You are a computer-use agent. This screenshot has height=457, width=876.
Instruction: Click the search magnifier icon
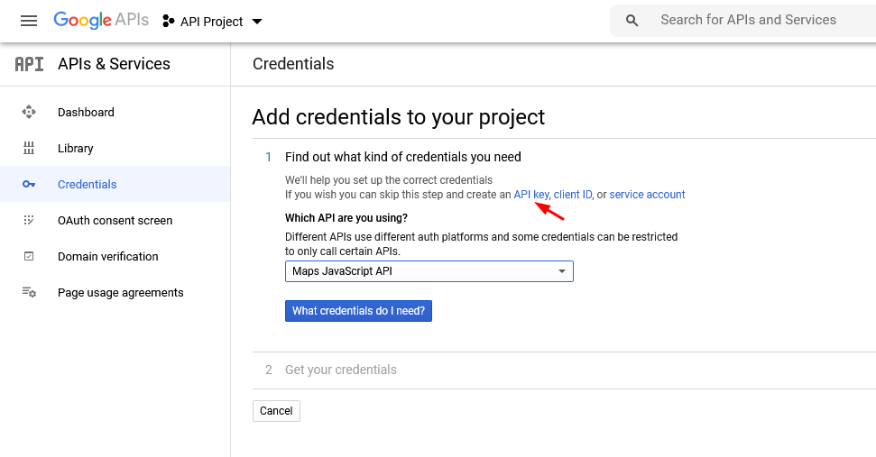point(632,21)
